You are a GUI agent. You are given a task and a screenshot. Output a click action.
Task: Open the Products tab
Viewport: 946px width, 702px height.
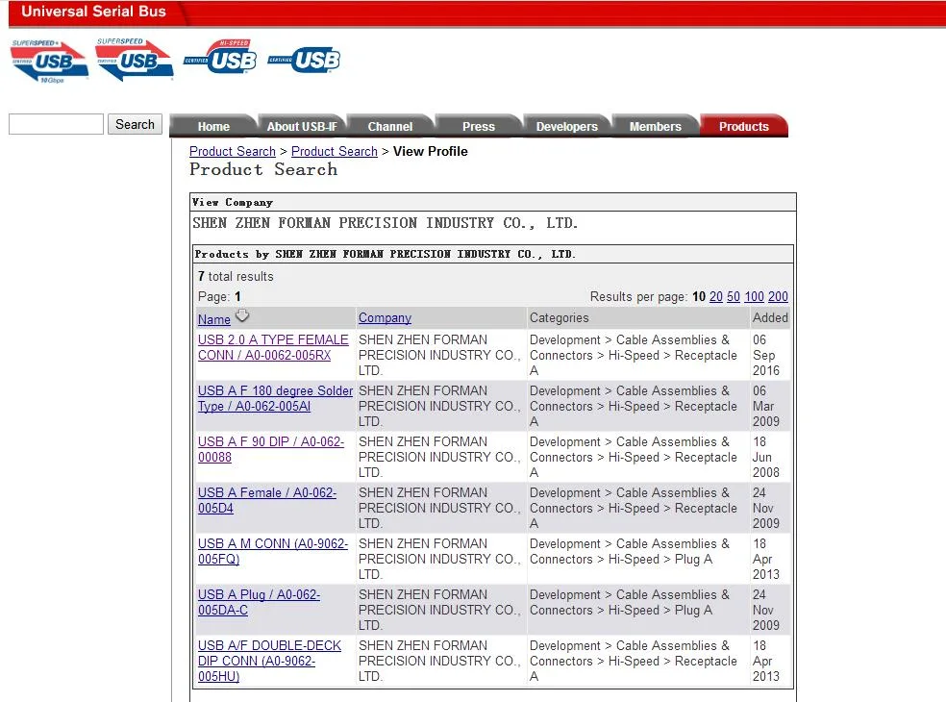[743, 126]
